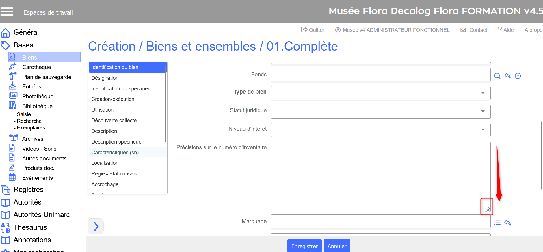The image size is (543, 252).
Task: Click the reset arrow icon beside Fonds
Action: coord(507,76)
